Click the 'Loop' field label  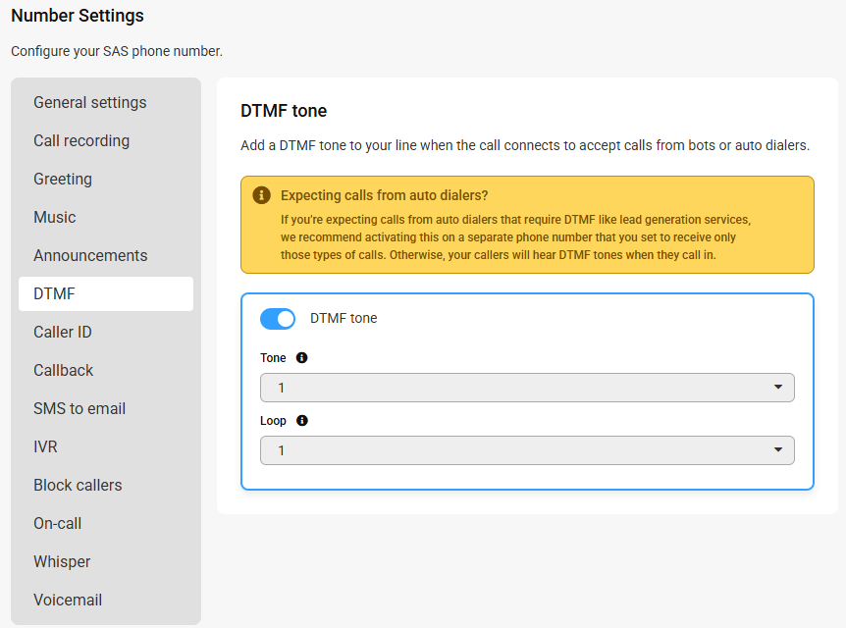273,421
